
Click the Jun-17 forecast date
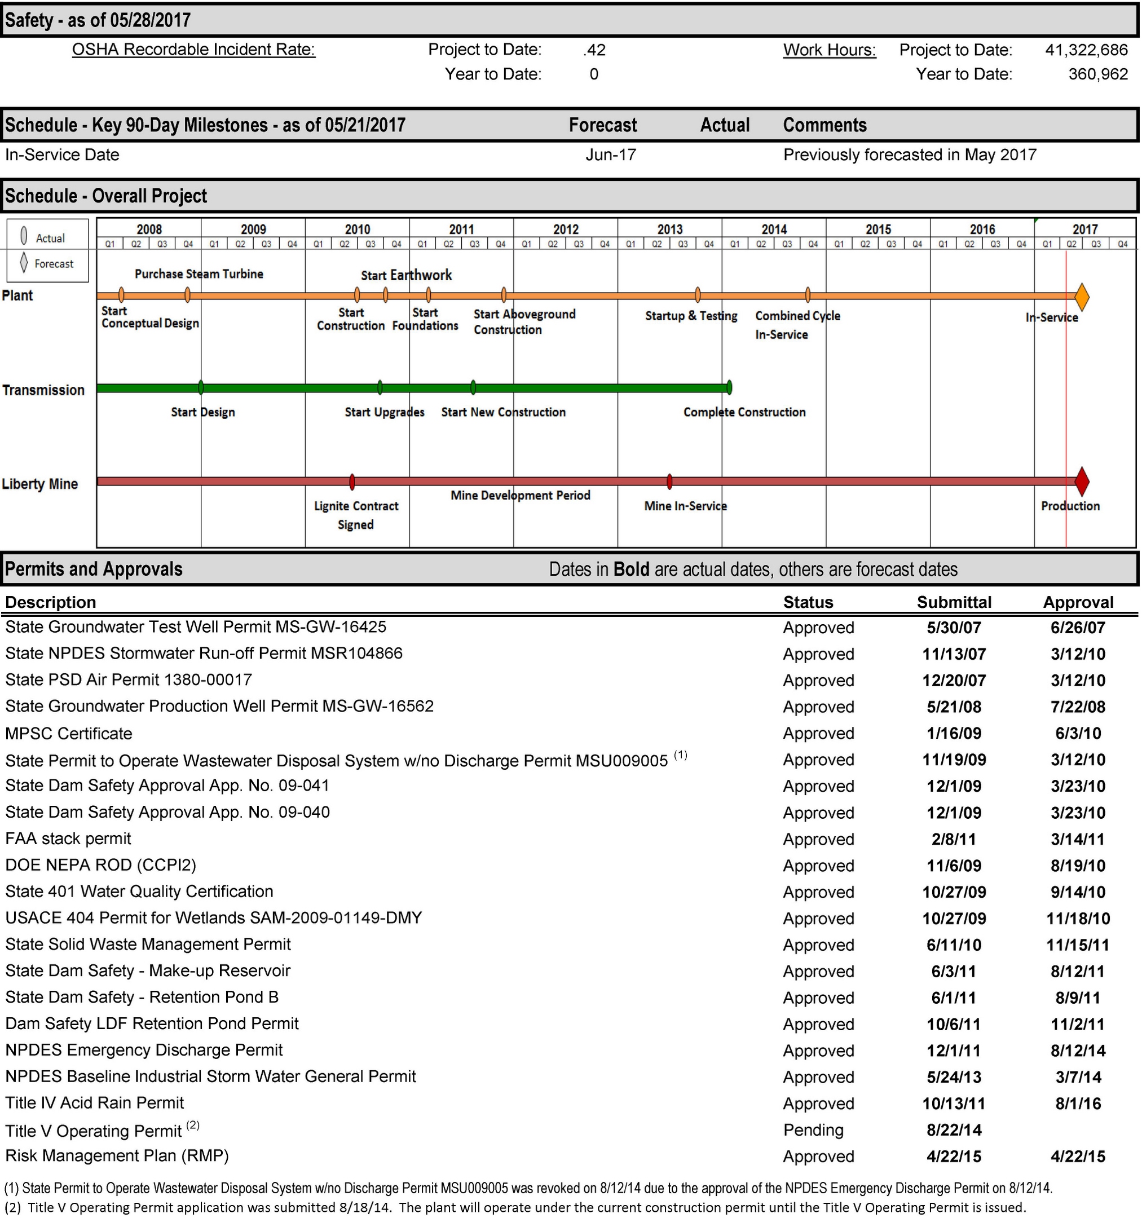611,155
